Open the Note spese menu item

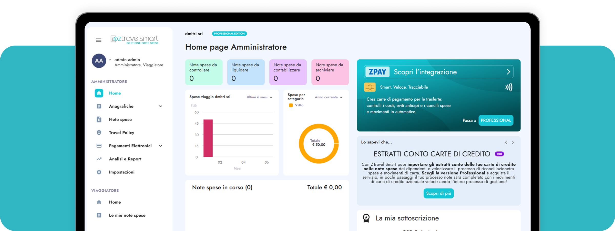click(x=120, y=120)
